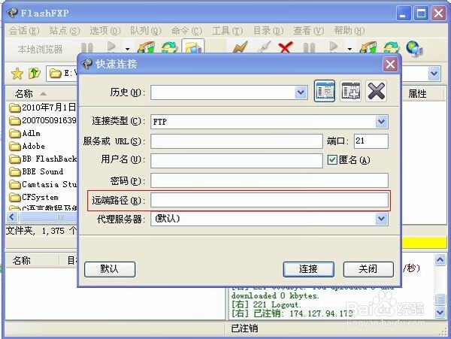The width and height of the screenshot is (451, 339).
Task: Select the 200705091639 folder
Action: click(43, 120)
